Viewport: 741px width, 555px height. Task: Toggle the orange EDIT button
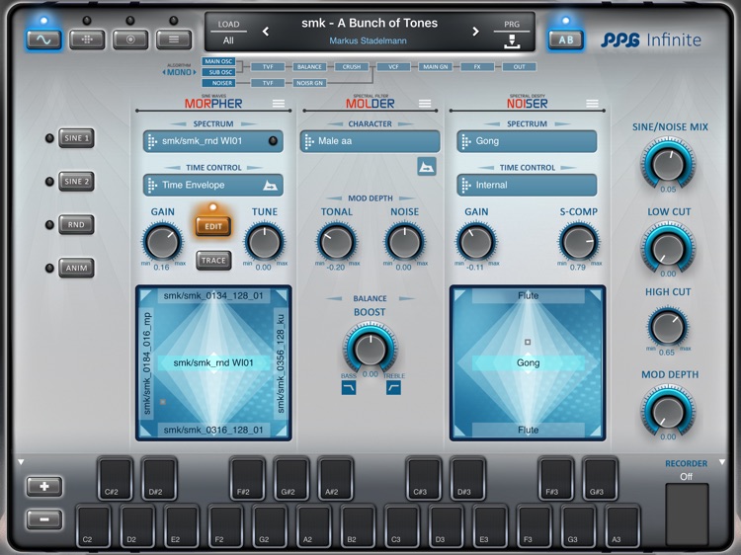pos(213,226)
